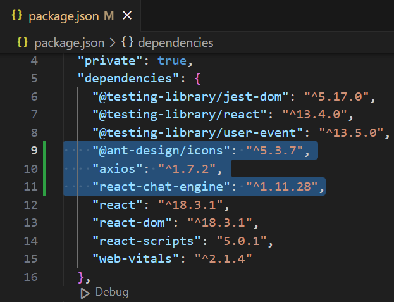
Task: Click breadcrumb chevron separator after package.json
Action: pos(113,43)
